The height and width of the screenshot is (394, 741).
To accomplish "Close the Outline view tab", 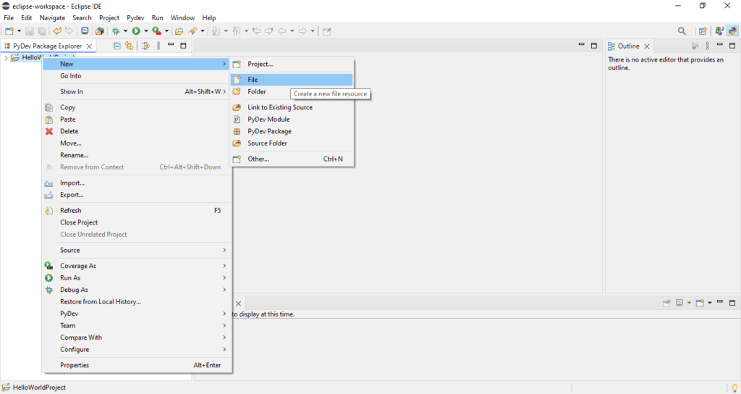I will click(647, 46).
